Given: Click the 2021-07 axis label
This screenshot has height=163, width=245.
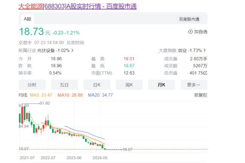Looking at the screenshot, I should [27, 158].
